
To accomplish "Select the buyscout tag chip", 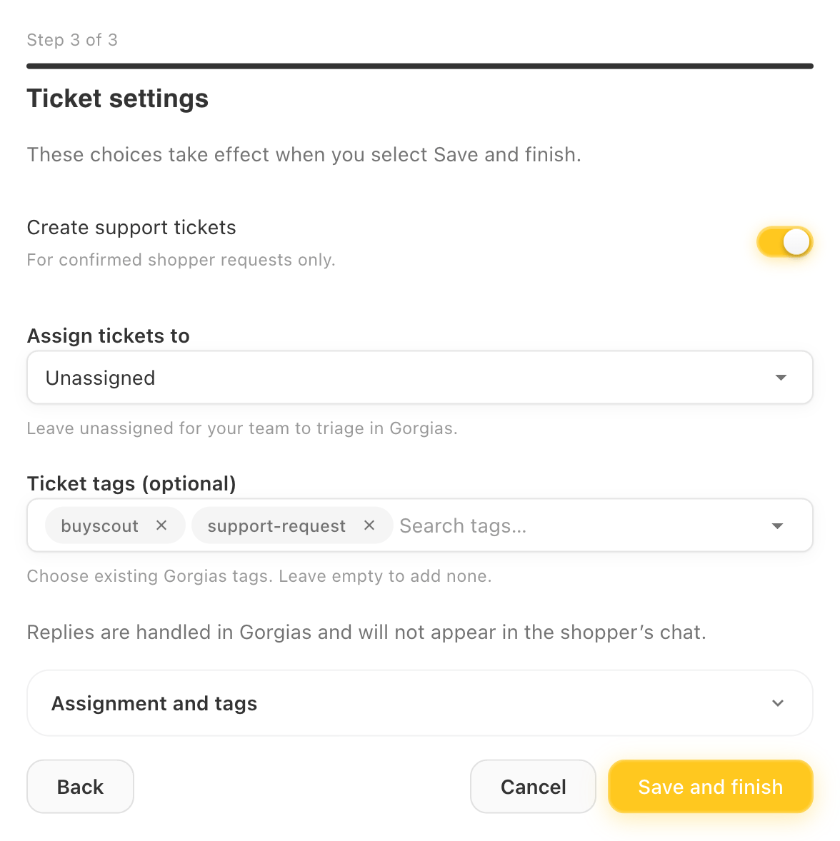I will coord(100,525).
